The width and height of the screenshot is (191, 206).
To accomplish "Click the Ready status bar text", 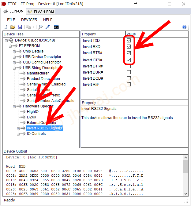I will click(x=9, y=200).
